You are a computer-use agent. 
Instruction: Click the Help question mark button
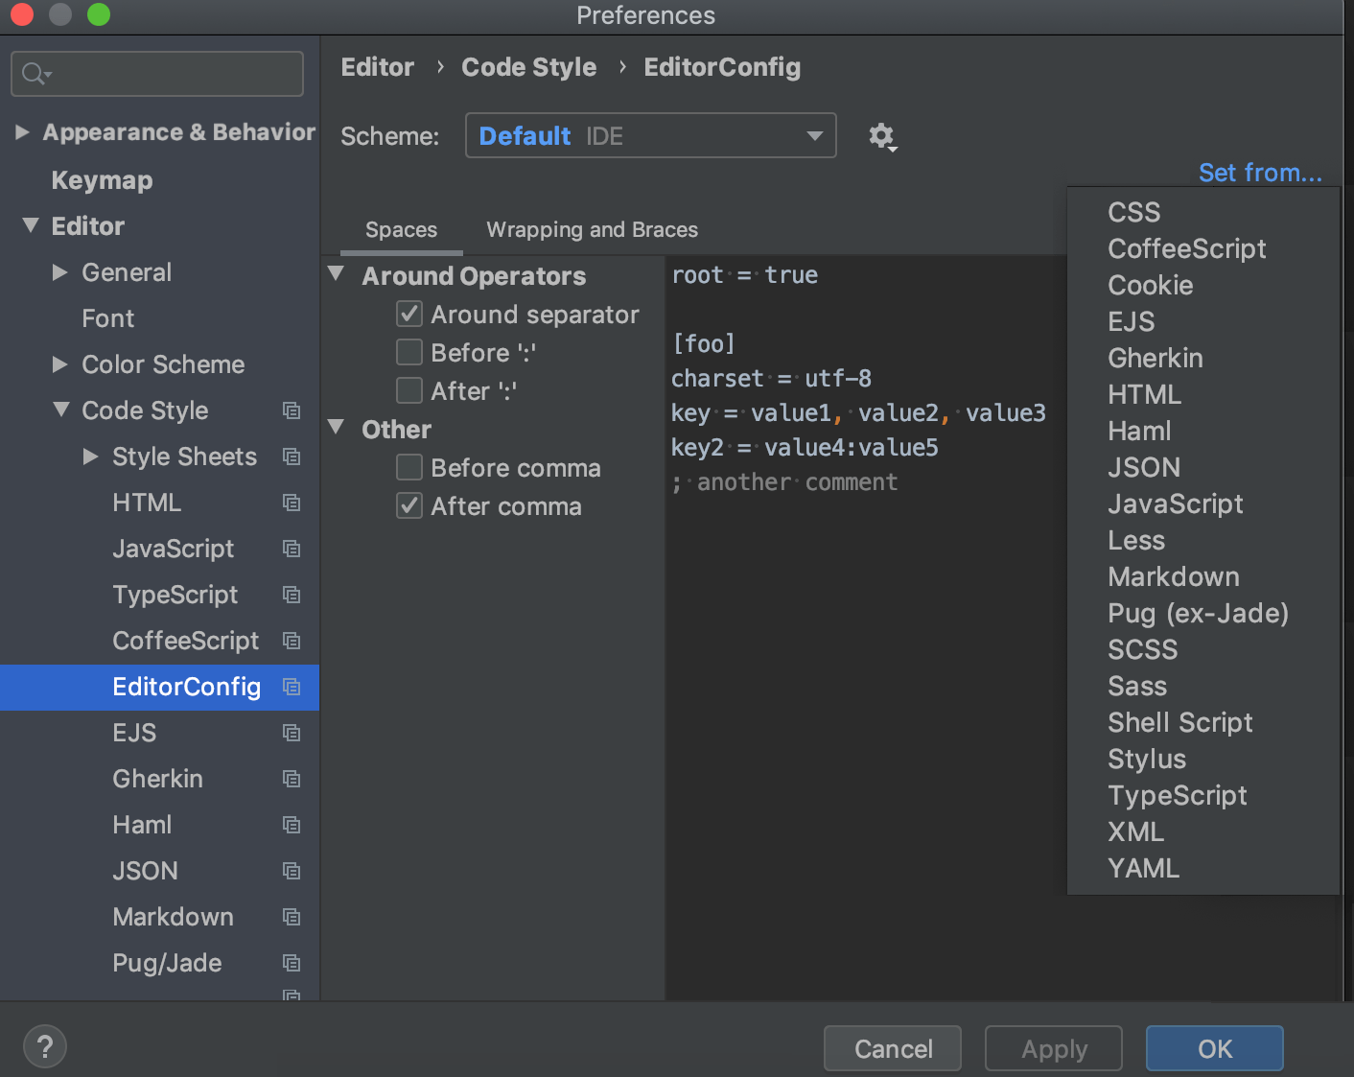click(44, 1046)
